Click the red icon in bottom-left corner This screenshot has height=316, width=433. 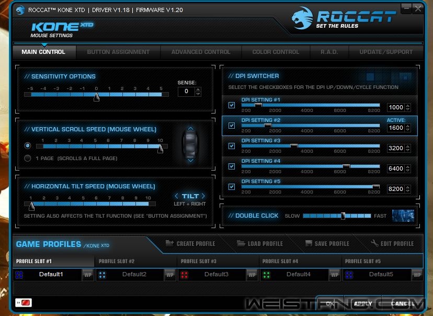coord(24,303)
